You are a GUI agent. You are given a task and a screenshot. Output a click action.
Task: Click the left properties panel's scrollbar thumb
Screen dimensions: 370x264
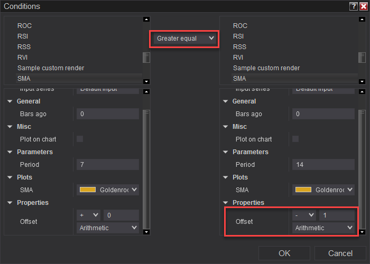coord(146,169)
